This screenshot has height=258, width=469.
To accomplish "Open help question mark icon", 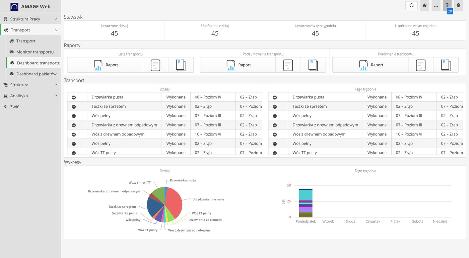I will coord(447,5).
